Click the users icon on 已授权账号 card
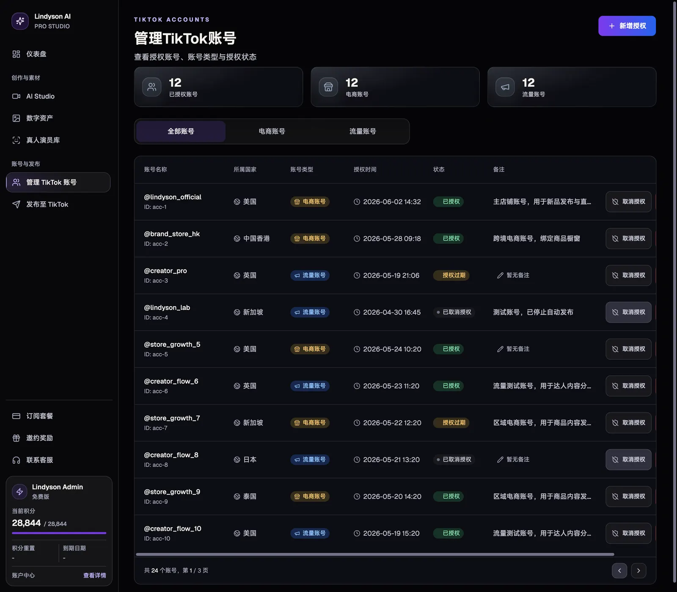Image resolution: width=677 pixels, height=592 pixels. (x=152, y=87)
